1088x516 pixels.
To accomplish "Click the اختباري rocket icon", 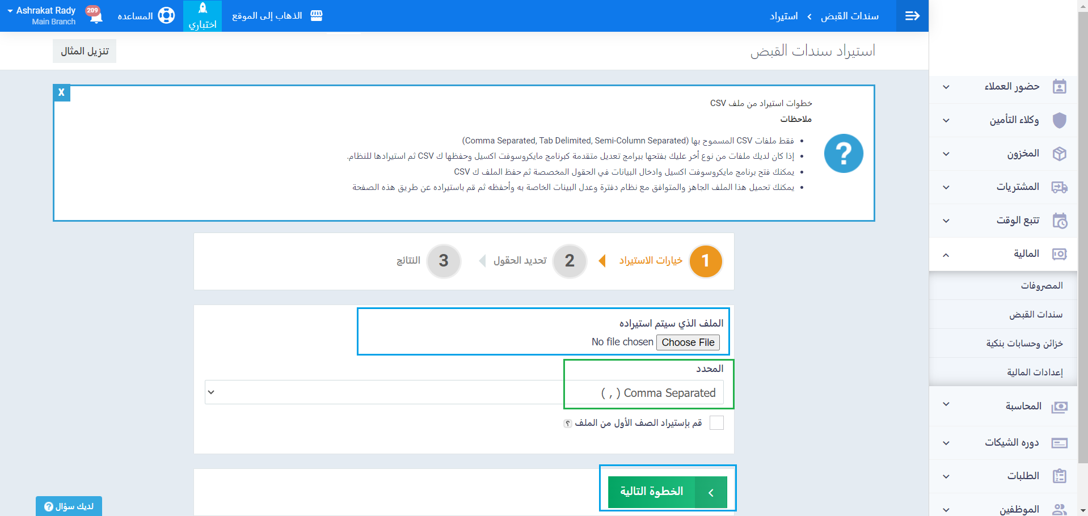I will [203, 9].
